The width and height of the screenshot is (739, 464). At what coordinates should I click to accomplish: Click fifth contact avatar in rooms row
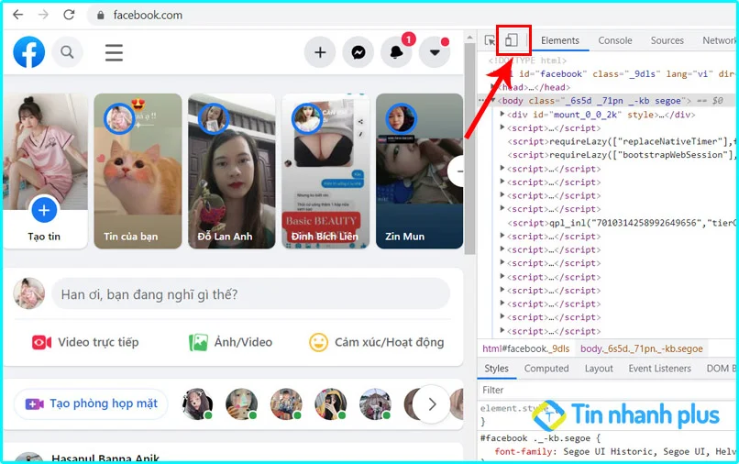click(375, 404)
